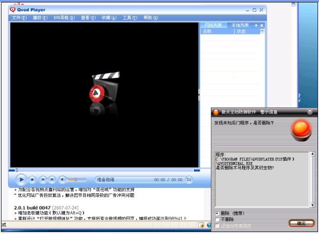This screenshot has height=234, width=319.
Task: Switch to the 网络列表 tab
Action: pyautogui.click(x=213, y=26)
